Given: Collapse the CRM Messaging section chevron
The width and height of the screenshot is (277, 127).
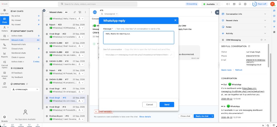Looking at the screenshot, I should 265,40.
